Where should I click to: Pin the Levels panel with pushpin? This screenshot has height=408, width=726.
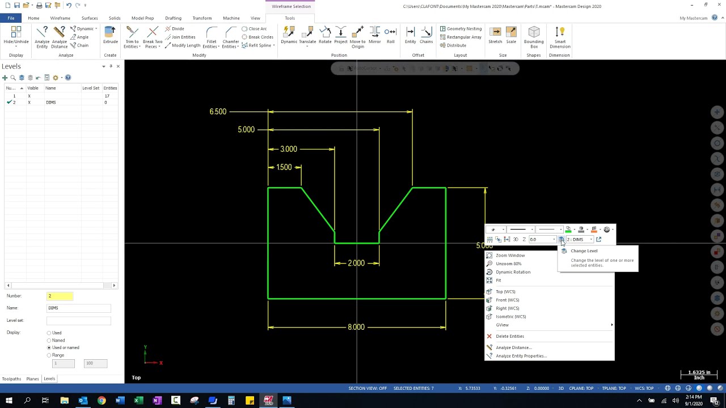click(x=111, y=66)
